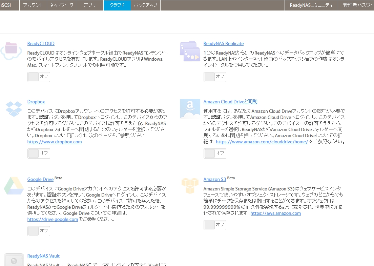Enable the ReadyNAS Replicate switch
Viewport: 374px width, 266px height.
[215, 77]
